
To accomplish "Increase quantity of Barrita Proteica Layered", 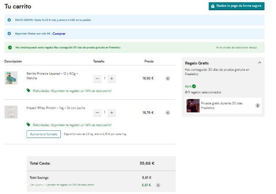I will pyautogui.click(x=111, y=79).
